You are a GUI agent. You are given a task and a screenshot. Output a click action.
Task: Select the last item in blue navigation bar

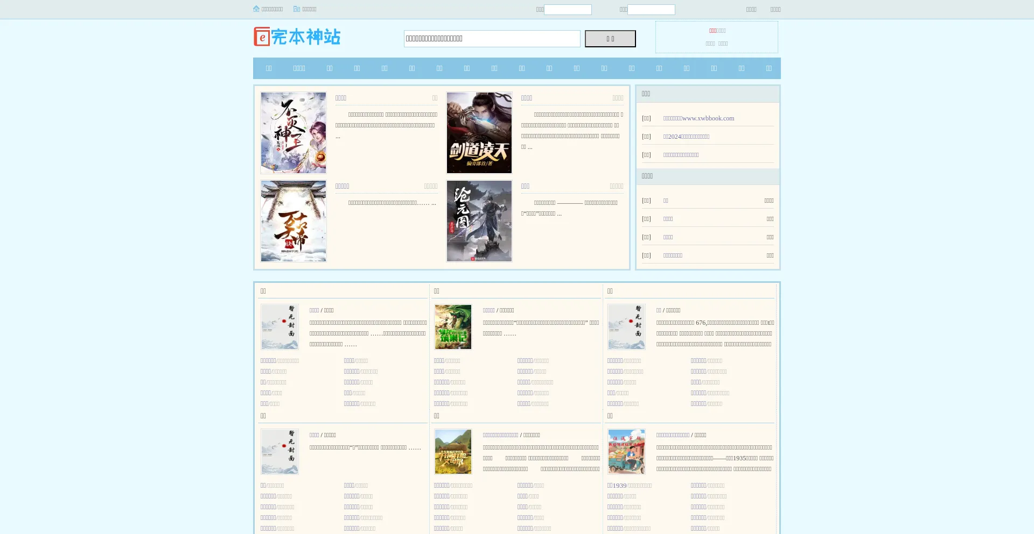point(768,68)
